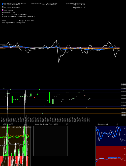Click the empty intraday trading price chart box

click(x=50, y=141)
